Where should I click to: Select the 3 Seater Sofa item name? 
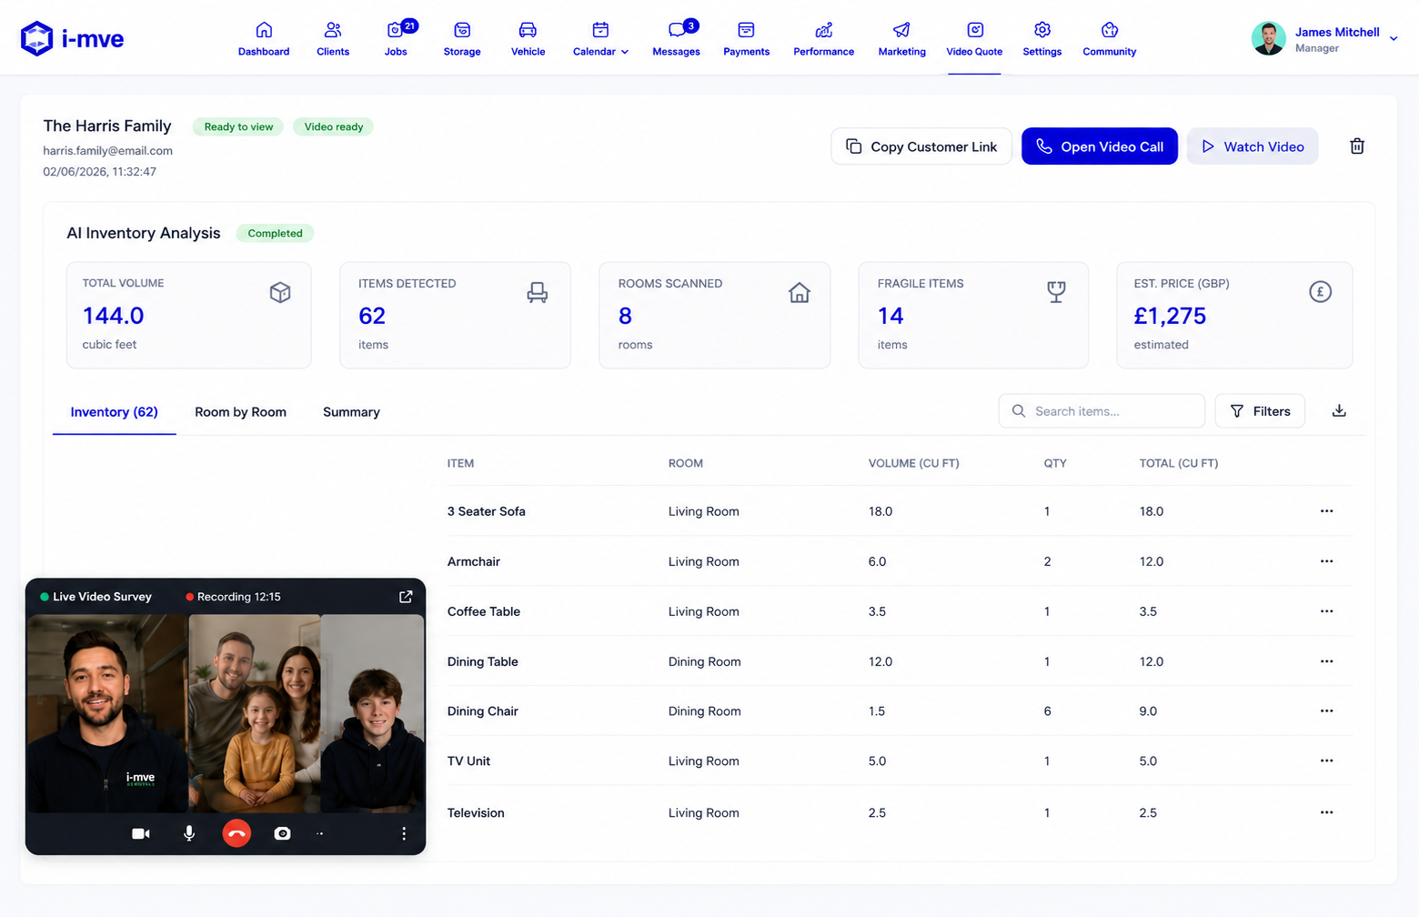pos(486,511)
